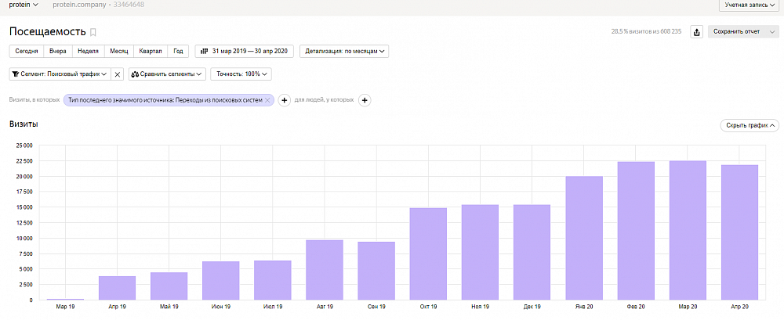Screen dimensions: 784x320
Task: Click the 25 000 axis label
Action: (x=23, y=146)
